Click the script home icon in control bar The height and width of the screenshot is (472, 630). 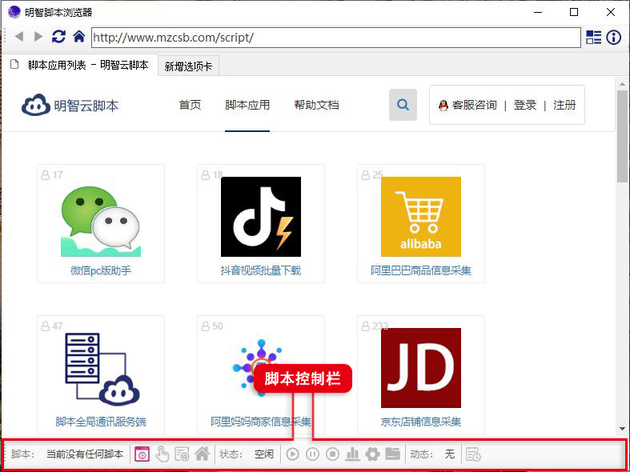[x=202, y=454]
